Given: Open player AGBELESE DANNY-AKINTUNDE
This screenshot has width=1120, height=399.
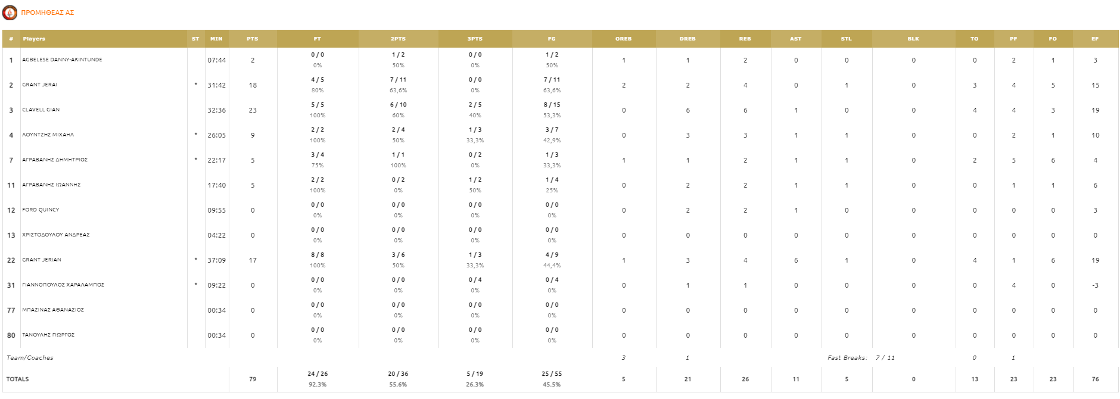Looking at the screenshot, I should [x=62, y=60].
